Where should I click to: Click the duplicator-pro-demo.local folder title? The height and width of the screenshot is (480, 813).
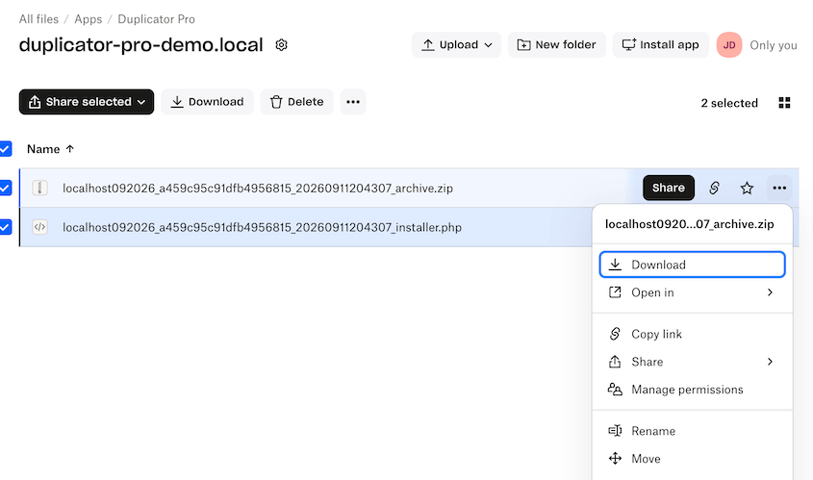click(x=141, y=45)
